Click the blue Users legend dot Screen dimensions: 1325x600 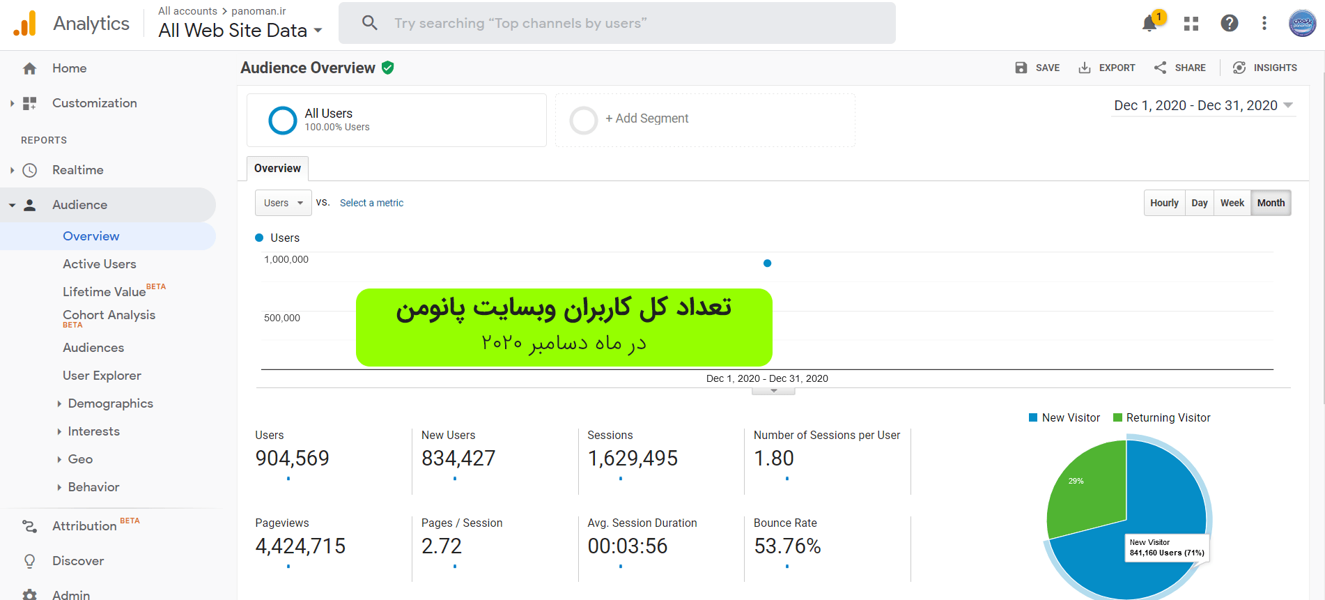tap(259, 238)
